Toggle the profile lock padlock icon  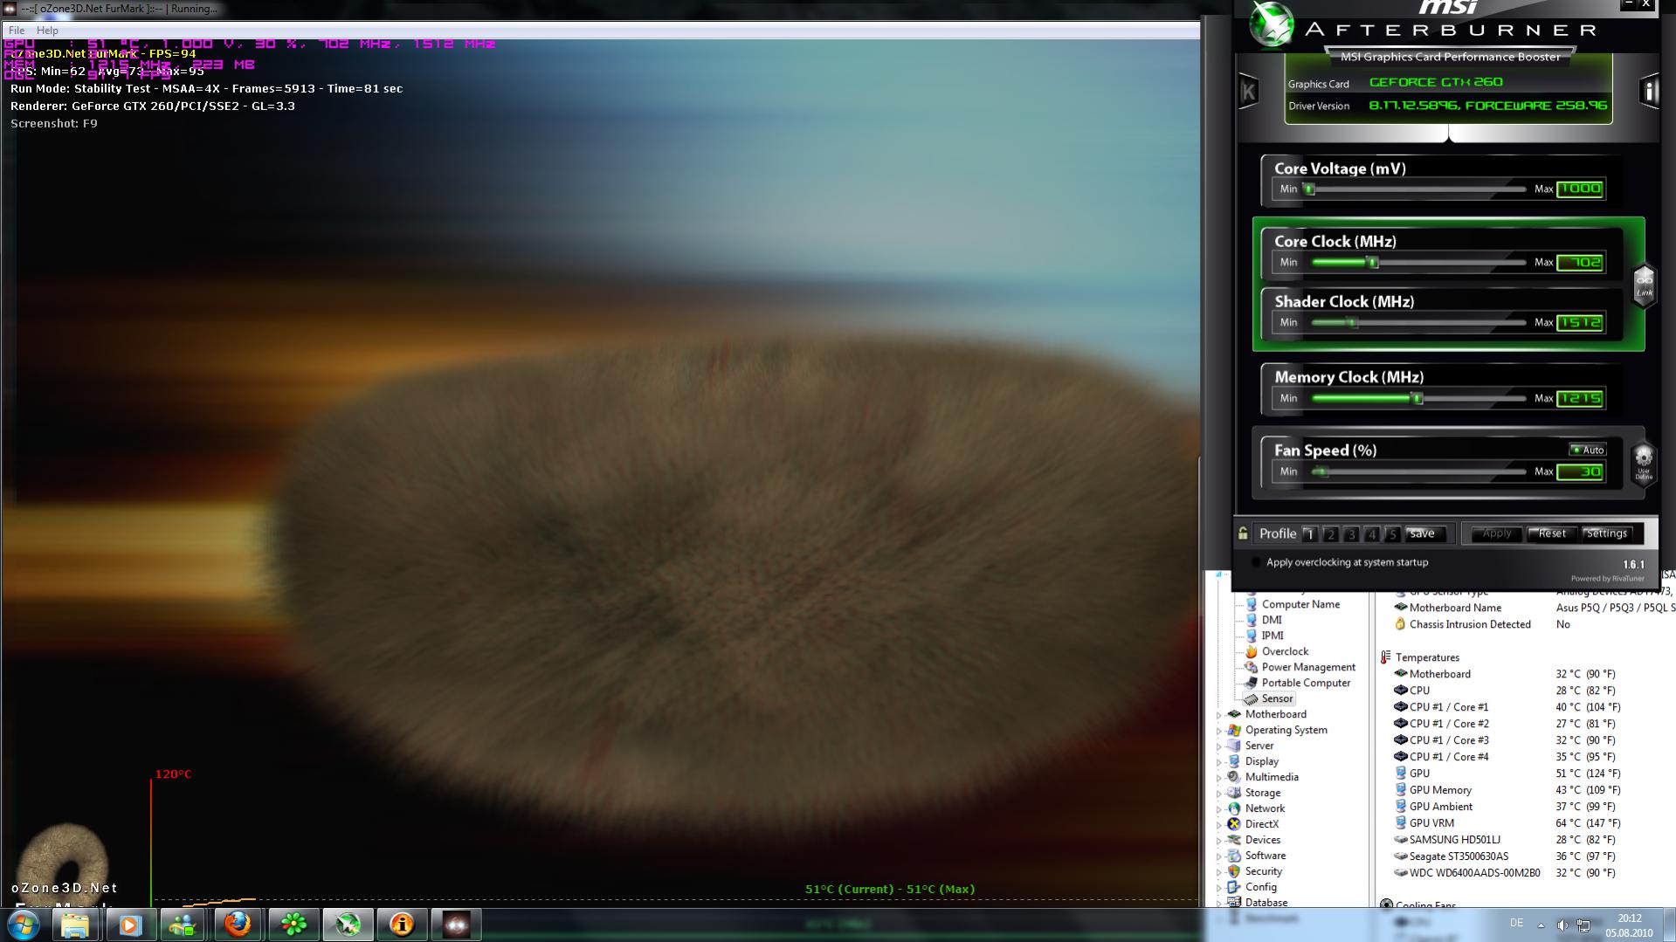1243,533
